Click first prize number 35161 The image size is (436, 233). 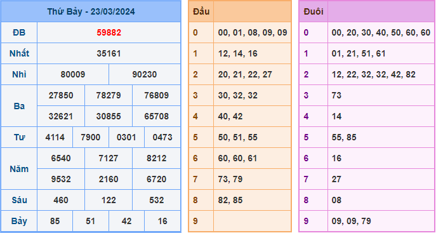[x=109, y=54]
